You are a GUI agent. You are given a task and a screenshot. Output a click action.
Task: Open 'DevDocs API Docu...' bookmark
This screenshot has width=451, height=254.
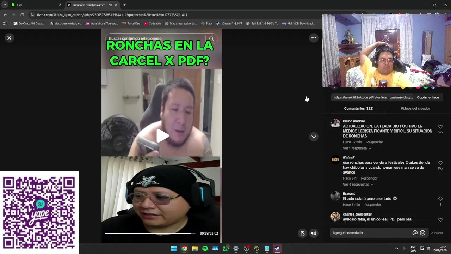pos(29,24)
